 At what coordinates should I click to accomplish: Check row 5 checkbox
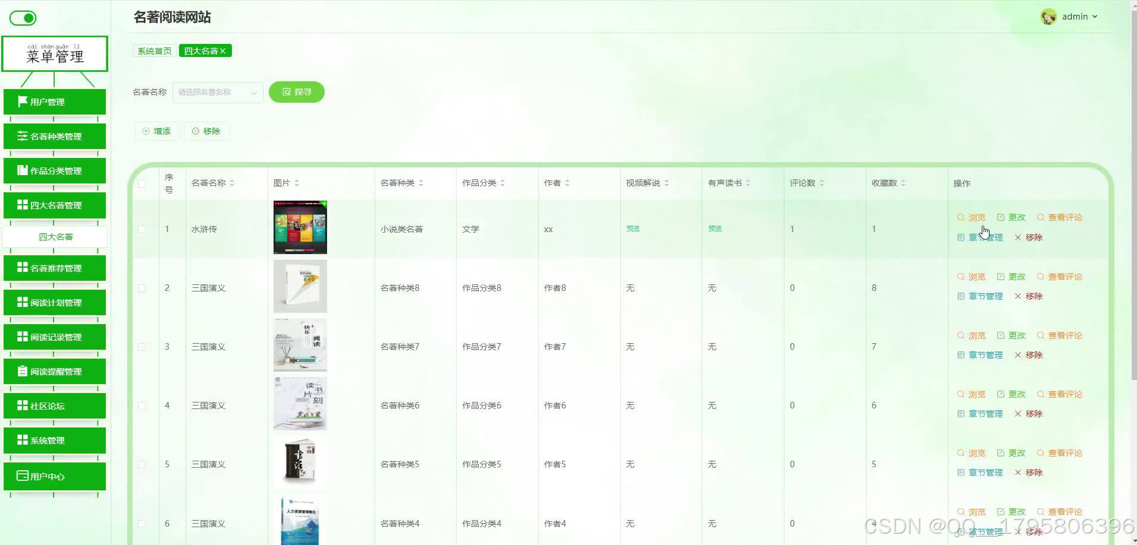click(142, 464)
